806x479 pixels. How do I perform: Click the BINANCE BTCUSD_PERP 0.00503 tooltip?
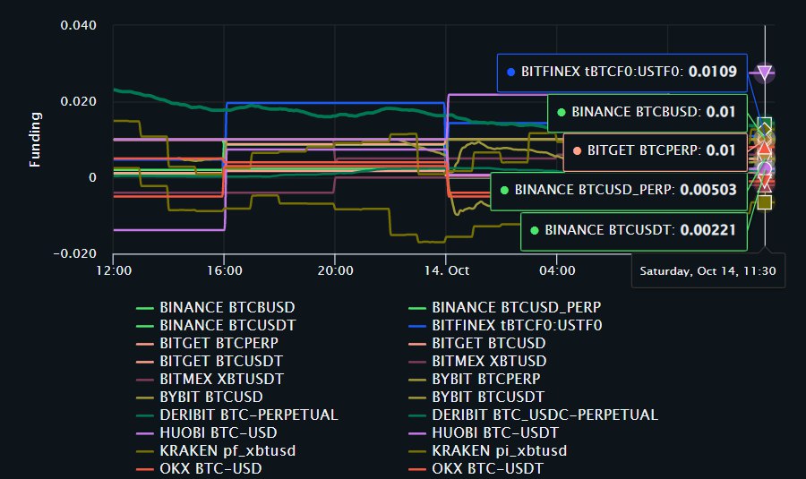tap(619, 191)
